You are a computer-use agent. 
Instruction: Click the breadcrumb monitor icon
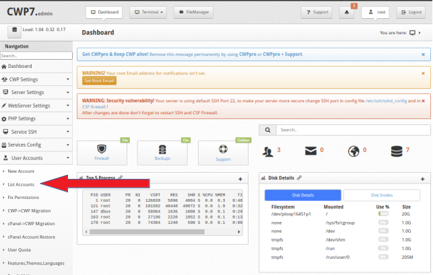point(412,33)
